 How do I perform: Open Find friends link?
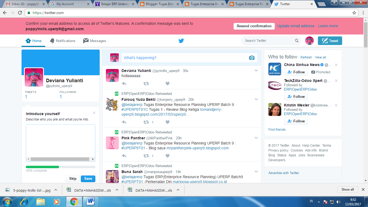click(x=277, y=130)
